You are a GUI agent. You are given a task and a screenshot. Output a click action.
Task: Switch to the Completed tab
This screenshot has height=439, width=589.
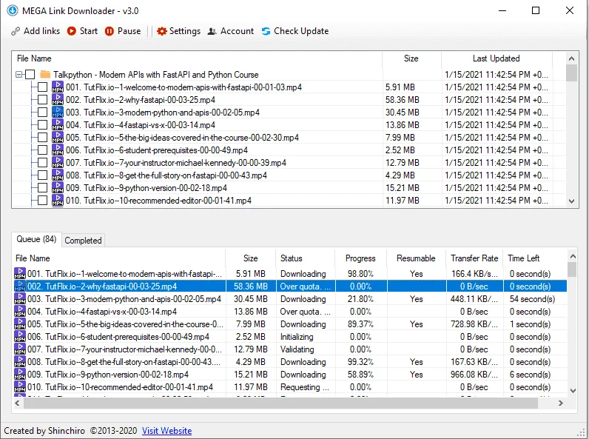click(x=83, y=241)
